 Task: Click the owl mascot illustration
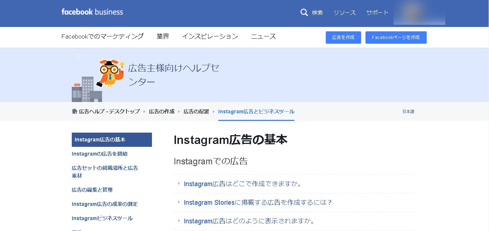point(110,73)
